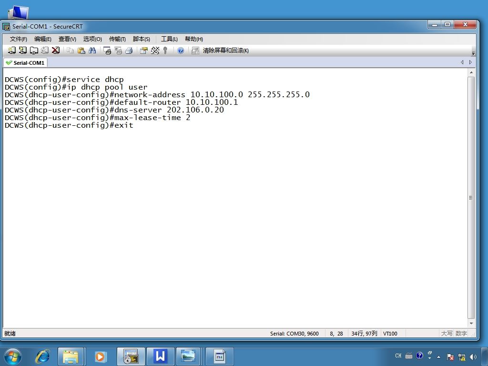Image resolution: width=488 pixels, height=366 pixels.
Task: Click the 就绪 status text
Action: click(x=10, y=334)
